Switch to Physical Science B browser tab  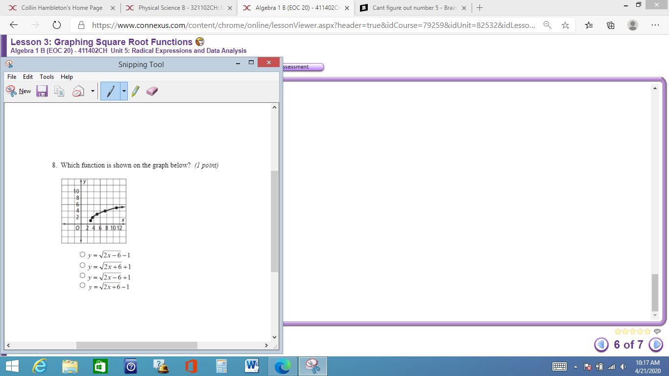pyautogui.click(x=179, y=8)
